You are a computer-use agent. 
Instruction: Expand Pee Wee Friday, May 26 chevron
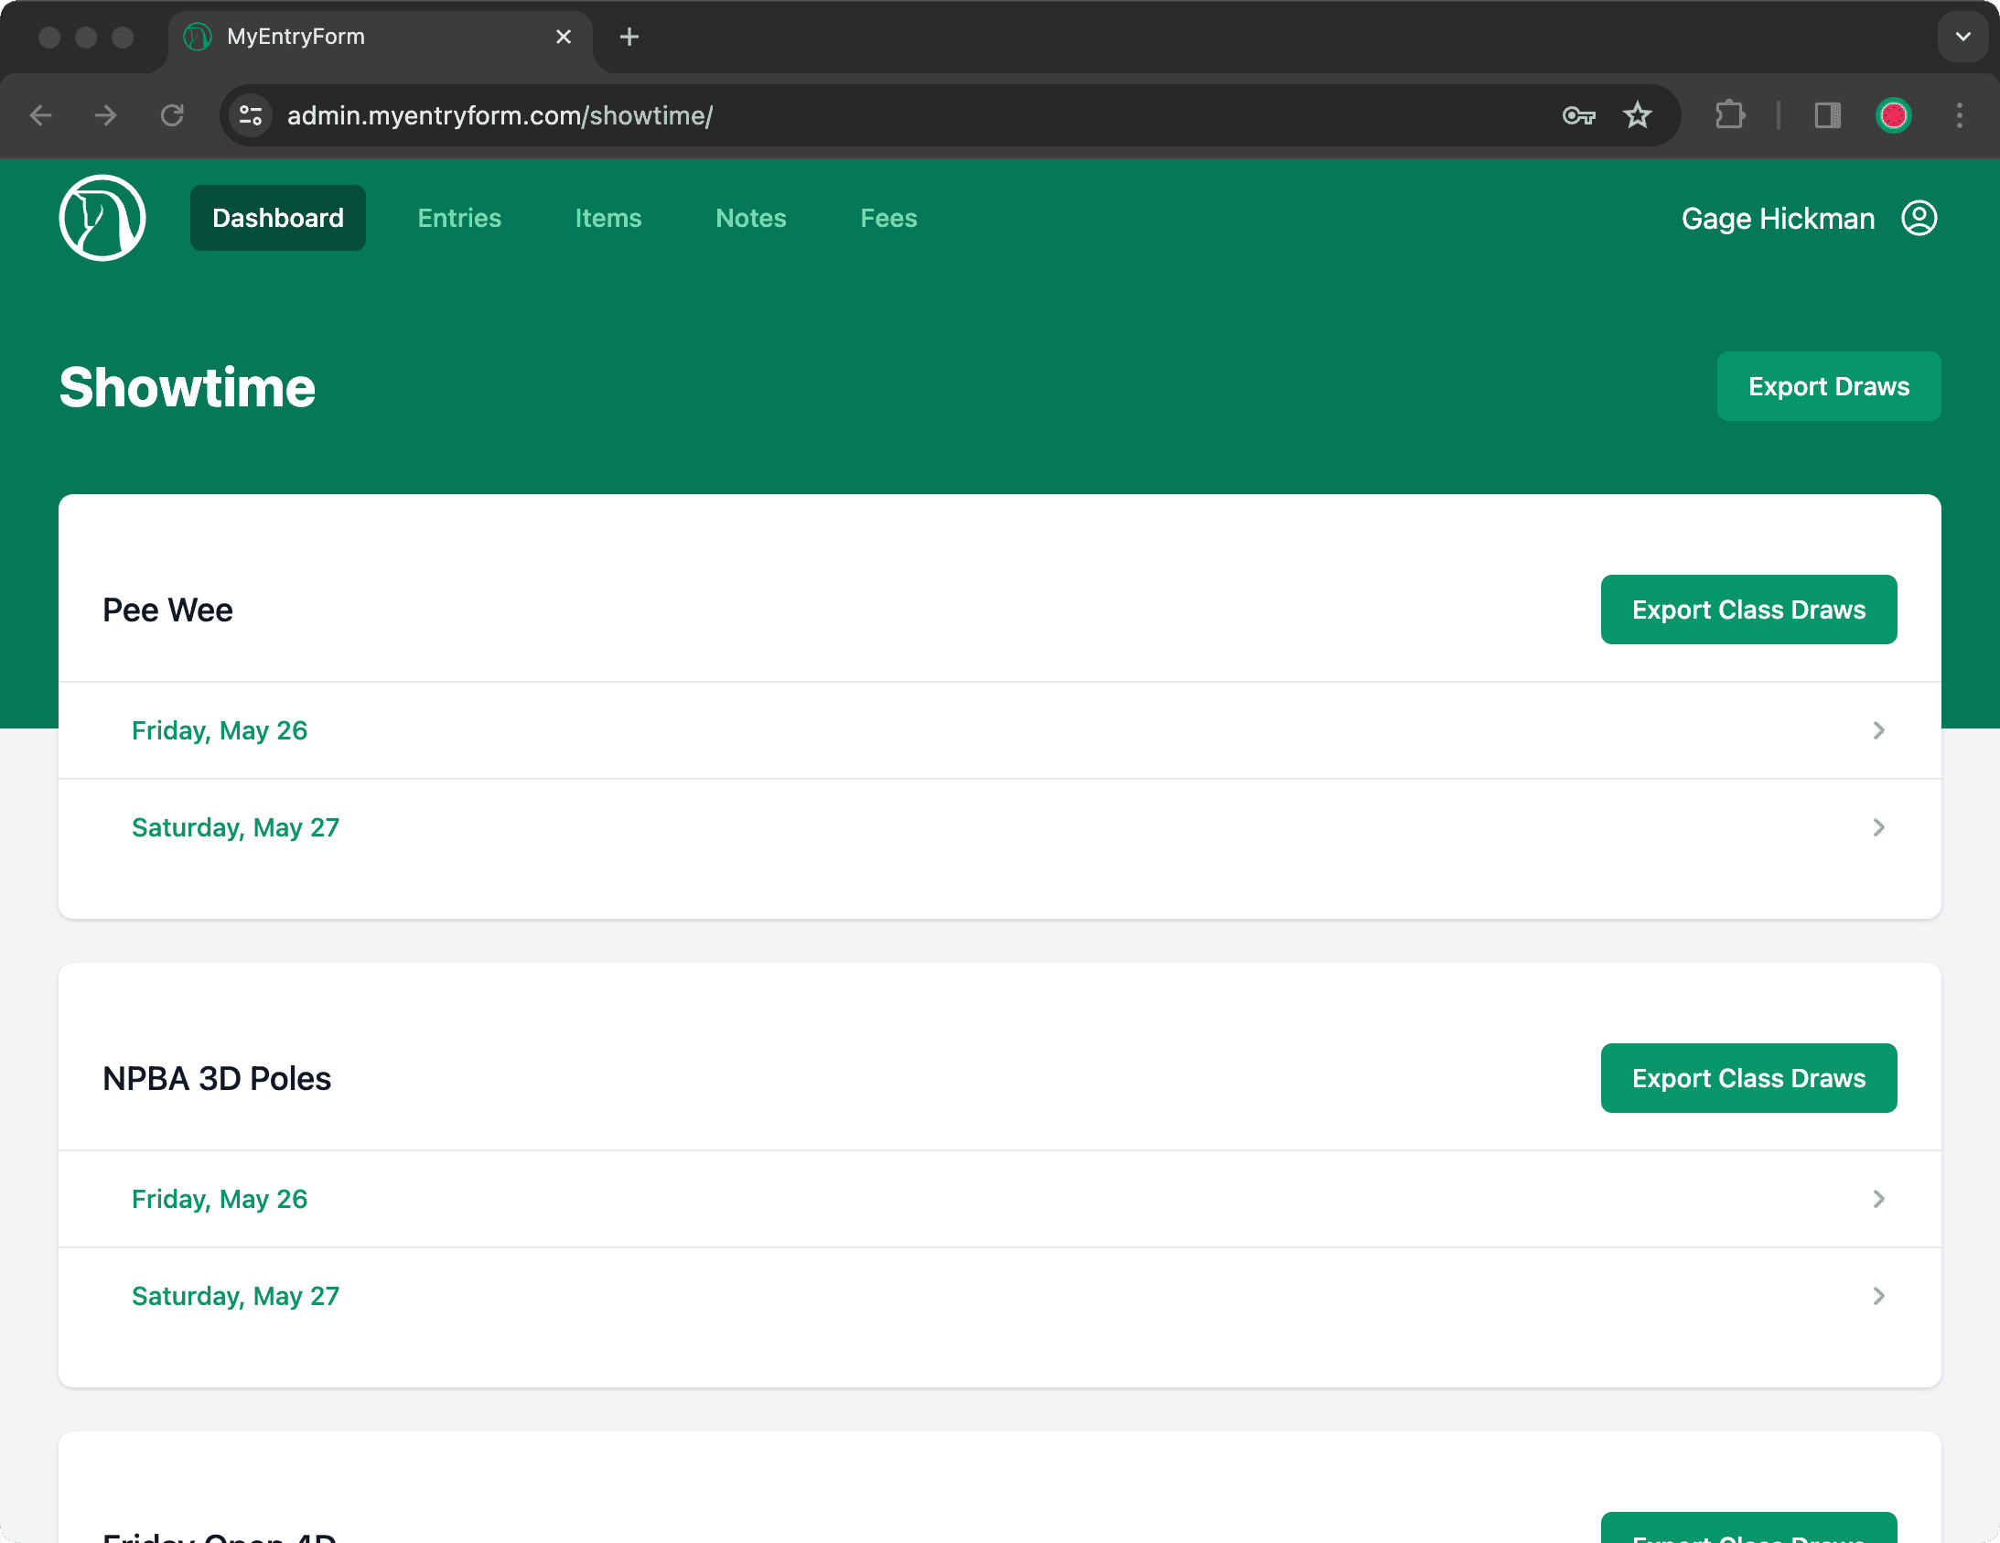tap(1878, 730)
